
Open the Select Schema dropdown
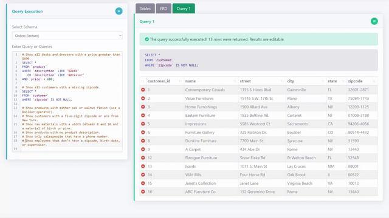point(67,36)
